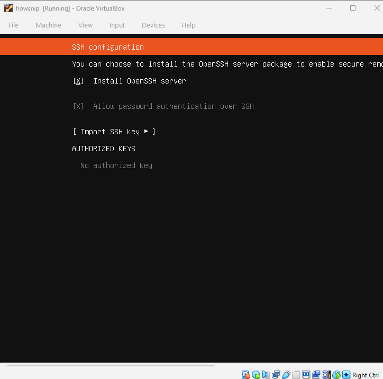Open the audio settings status icon
This screenshot has width=383, height=379.
266,375
